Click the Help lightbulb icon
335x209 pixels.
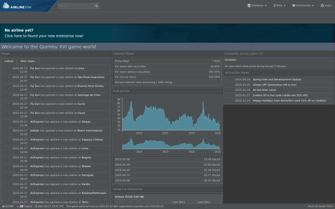click(275, 6)
